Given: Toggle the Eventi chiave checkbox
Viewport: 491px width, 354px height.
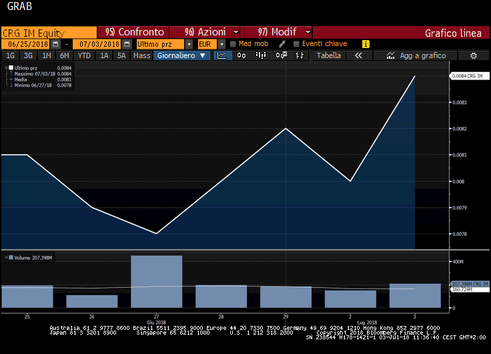Looking at the screenshot, I should pyautogui.click(x=296, y=44).
